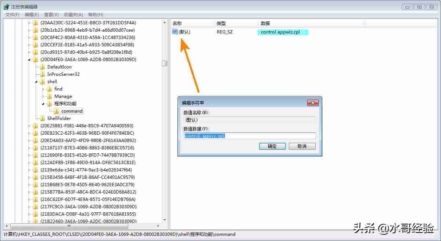441x241 pixels.
Task: Open the 收藏夹(A) menu
Action: click(x=73, y=15)
